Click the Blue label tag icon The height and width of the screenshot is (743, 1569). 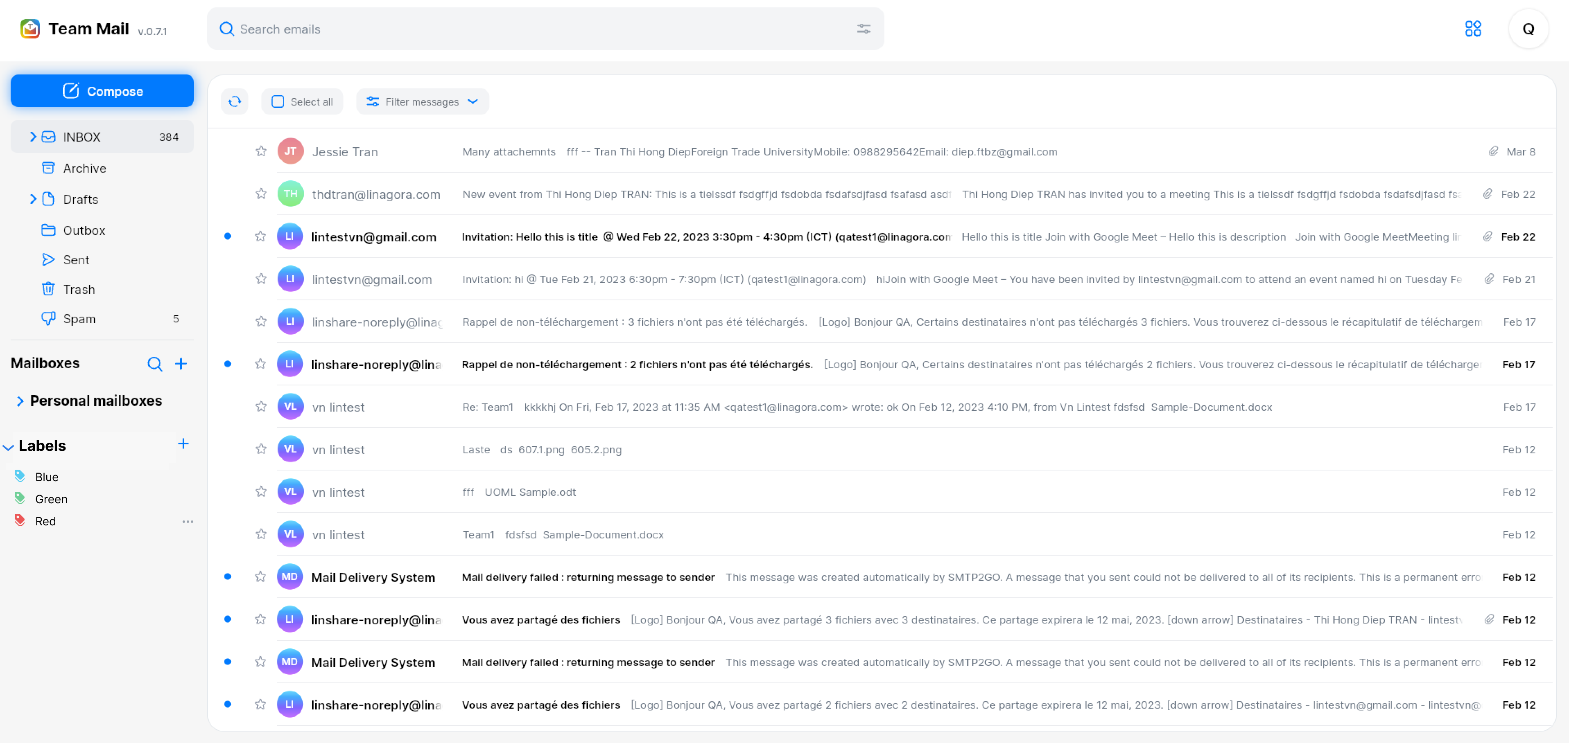pyautogui.click(x=20, y=476)
